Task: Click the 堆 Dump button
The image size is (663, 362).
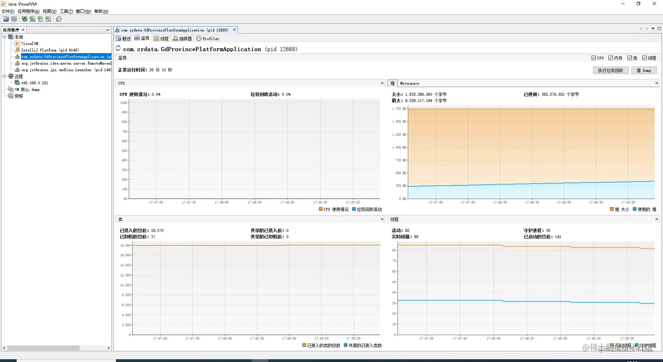Action: (644, 71)
